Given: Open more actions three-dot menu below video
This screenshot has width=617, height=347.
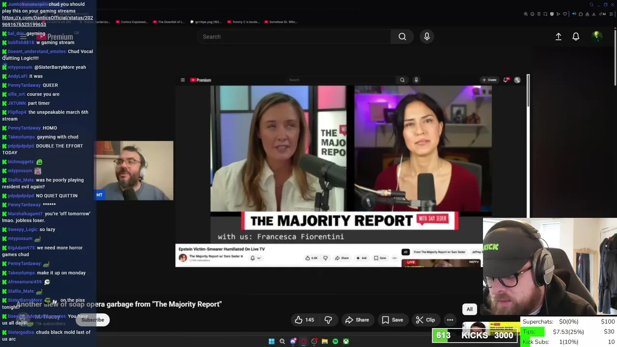Looking at the screenshot, I should click(x=450, y=320).
